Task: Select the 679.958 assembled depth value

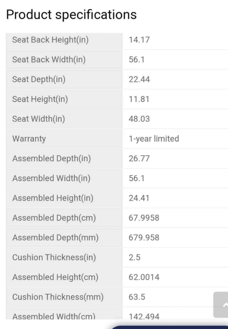Action: click(144, 238)
